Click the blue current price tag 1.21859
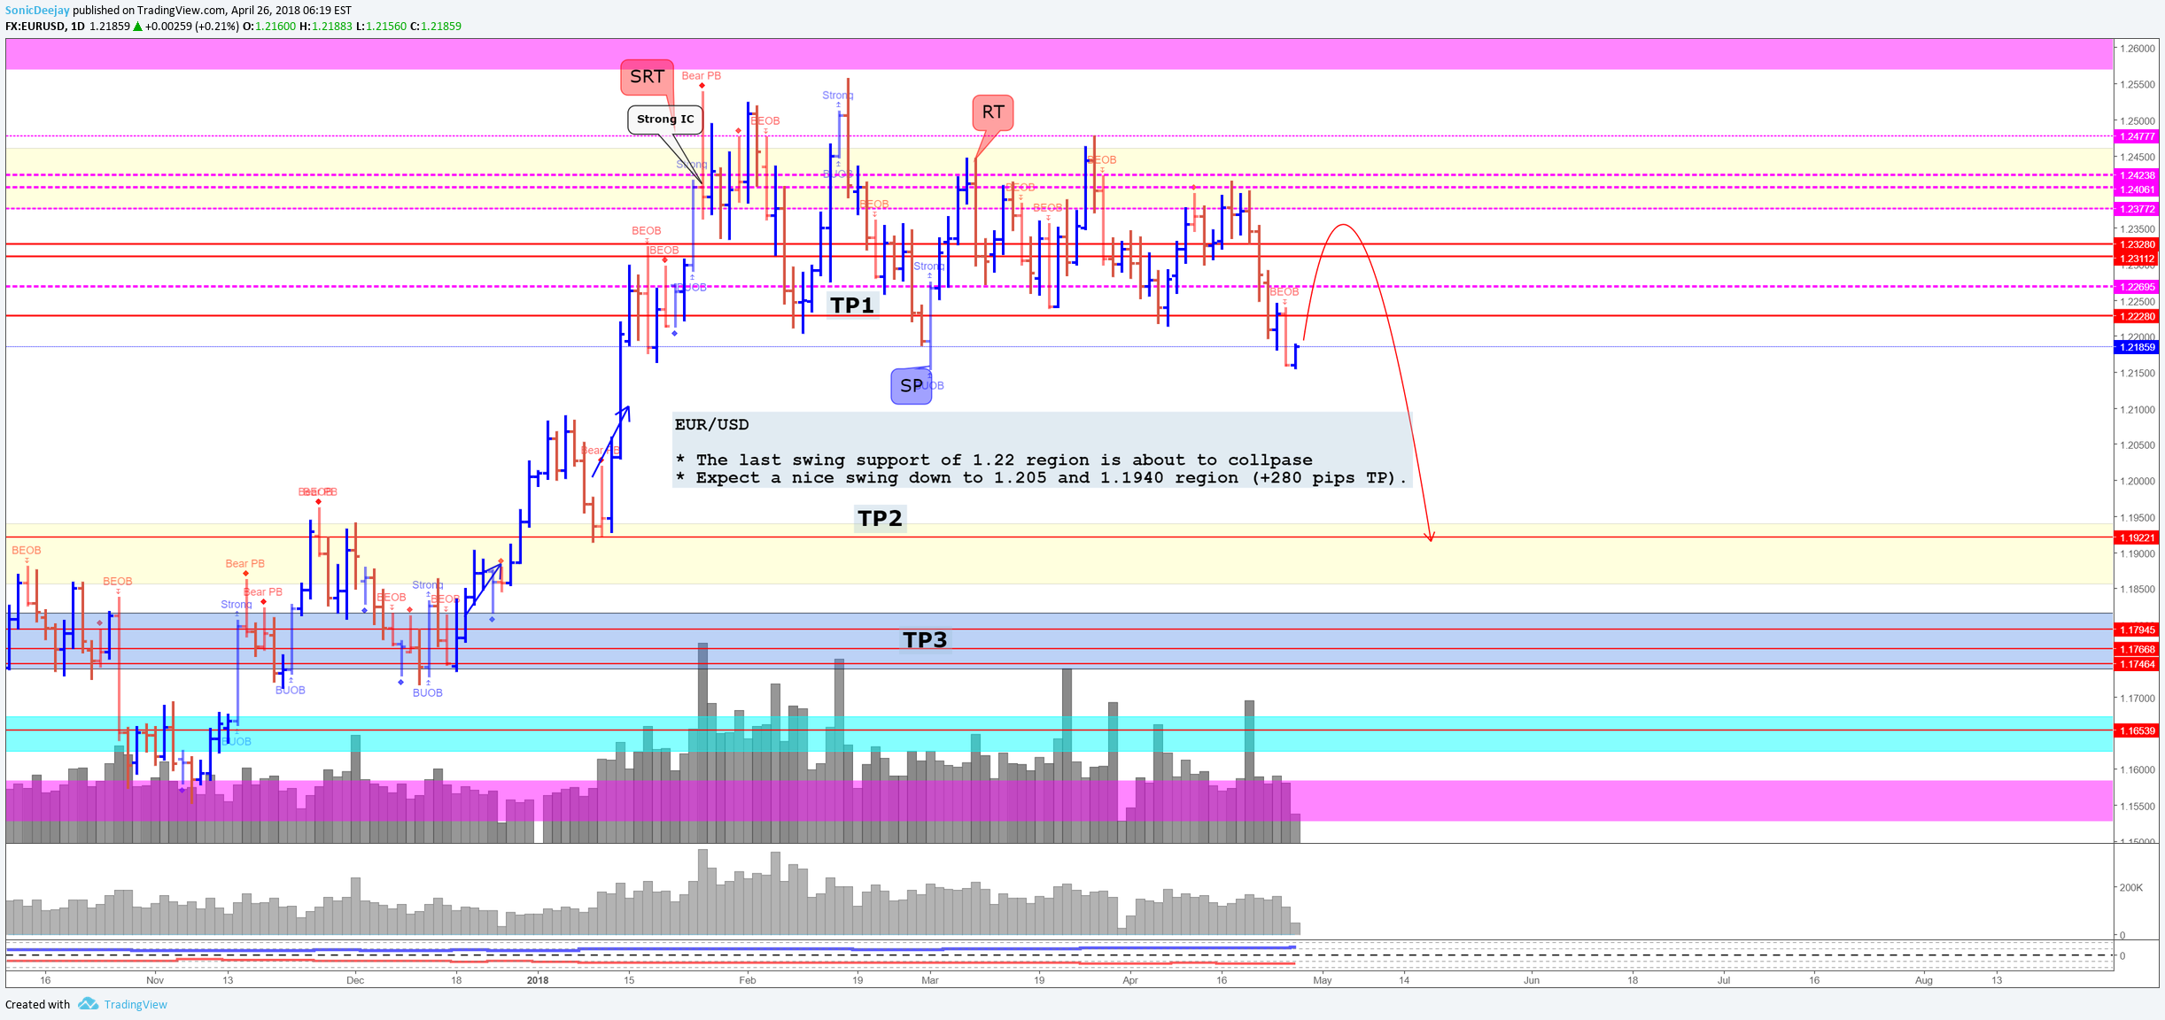Screen dimensions: 2165x1020 (x=2136, y=347)
